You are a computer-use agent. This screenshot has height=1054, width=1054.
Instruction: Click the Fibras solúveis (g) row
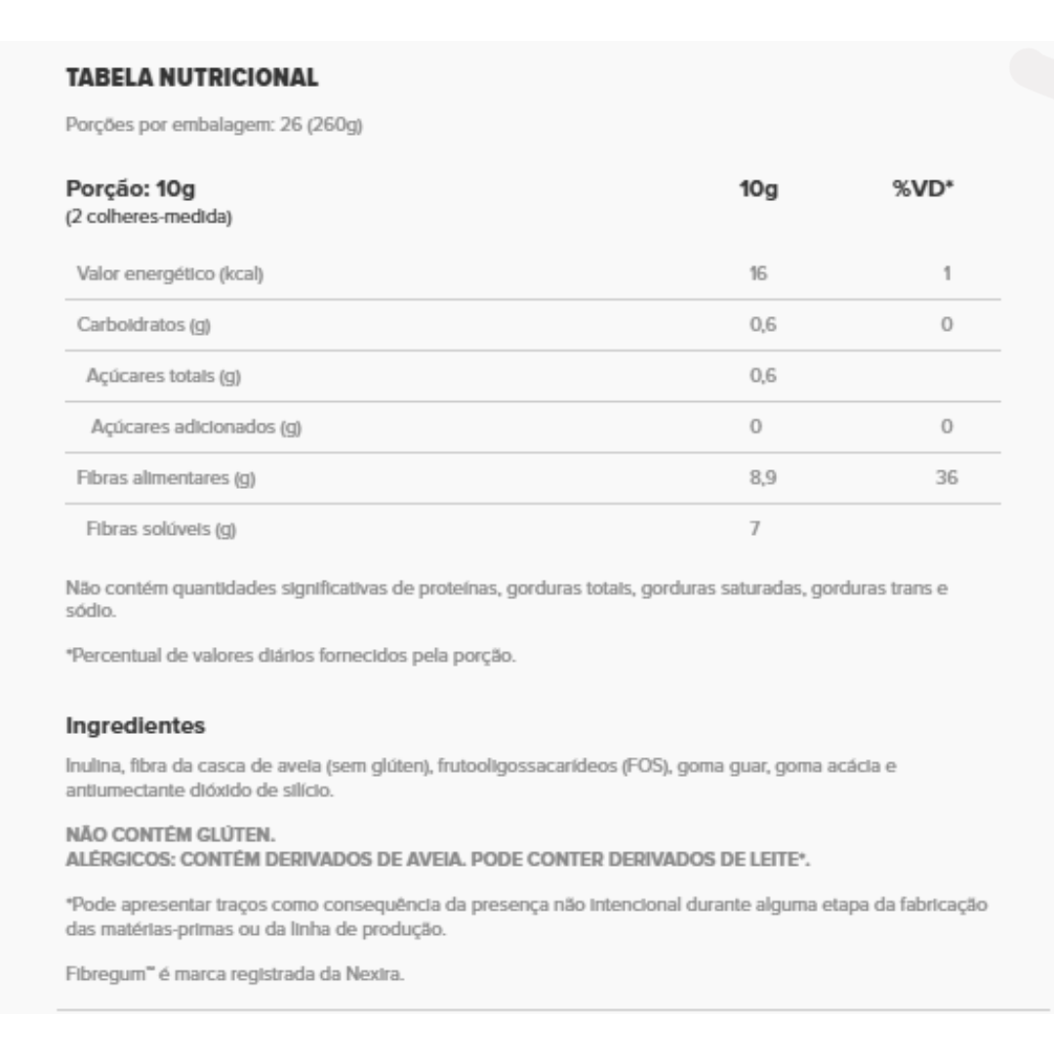point(533,529)
